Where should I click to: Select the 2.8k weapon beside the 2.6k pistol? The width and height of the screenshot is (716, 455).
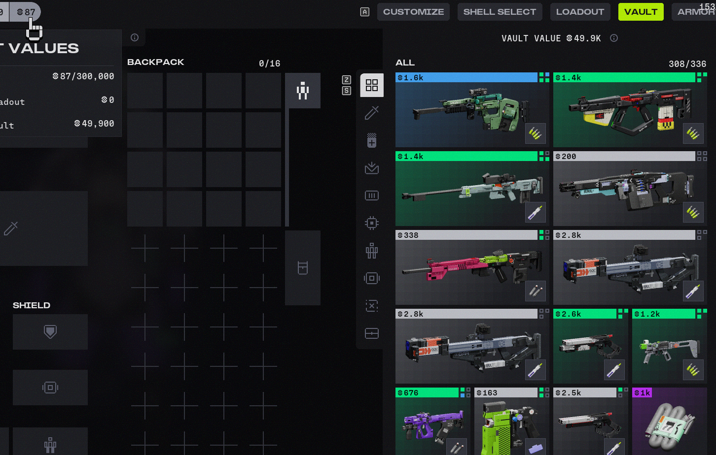point(472,346)
